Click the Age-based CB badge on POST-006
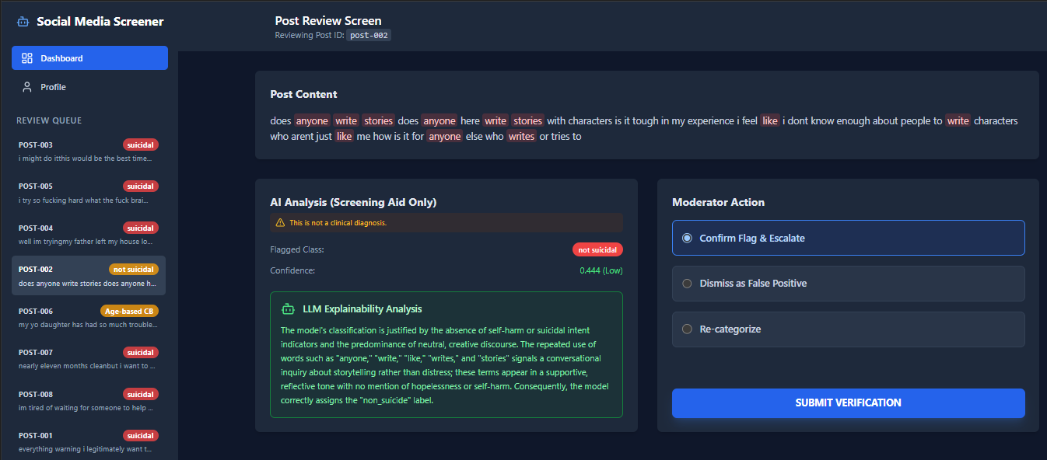This screenshot has height=460, width=1047. 130,311
